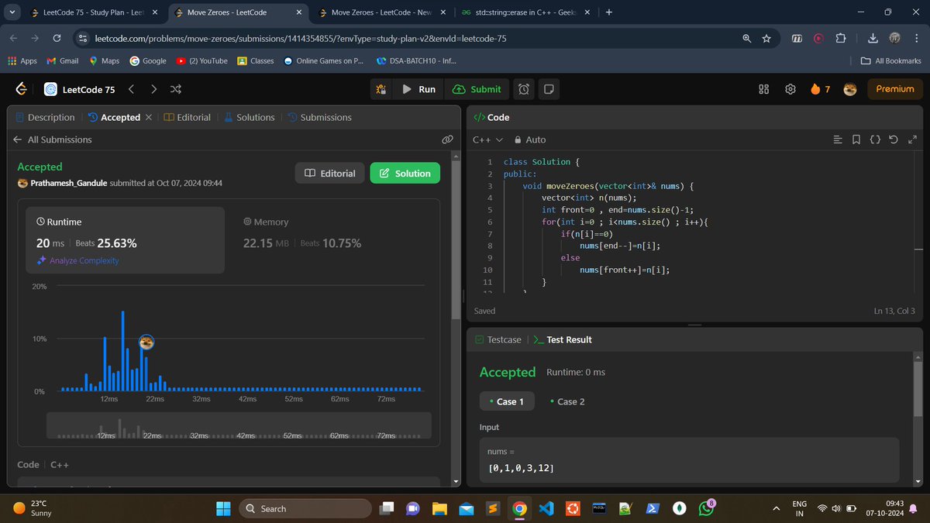
Task: Open VS Code from the taskbar
Action: tap(546, 508)
